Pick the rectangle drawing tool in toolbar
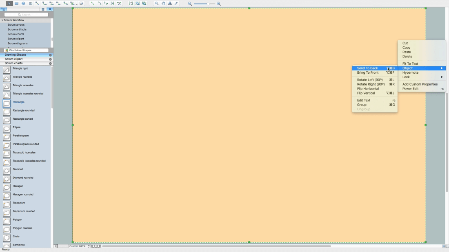 [17, 3]
